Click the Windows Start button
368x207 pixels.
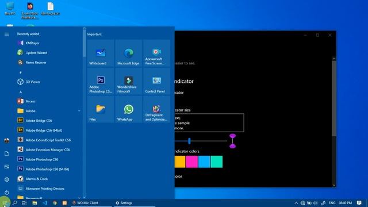[x=5, y=203]
